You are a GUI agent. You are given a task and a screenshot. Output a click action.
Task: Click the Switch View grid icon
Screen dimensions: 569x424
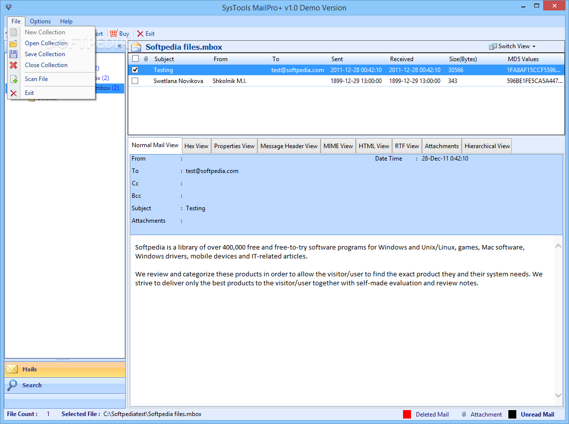(492, 46)
